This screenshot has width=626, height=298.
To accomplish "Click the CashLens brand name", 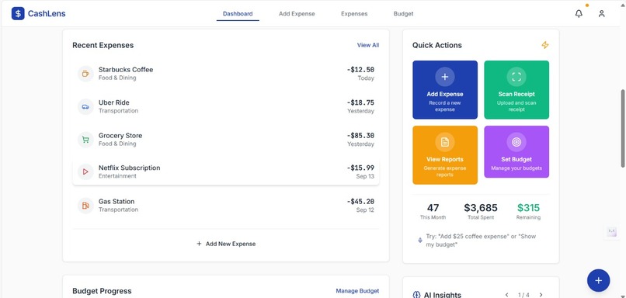I will 47,13.
